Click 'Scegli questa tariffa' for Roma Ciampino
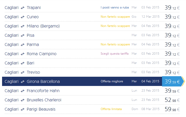The width and height of the screenshot is (186, 117). [x=115, y=54]
